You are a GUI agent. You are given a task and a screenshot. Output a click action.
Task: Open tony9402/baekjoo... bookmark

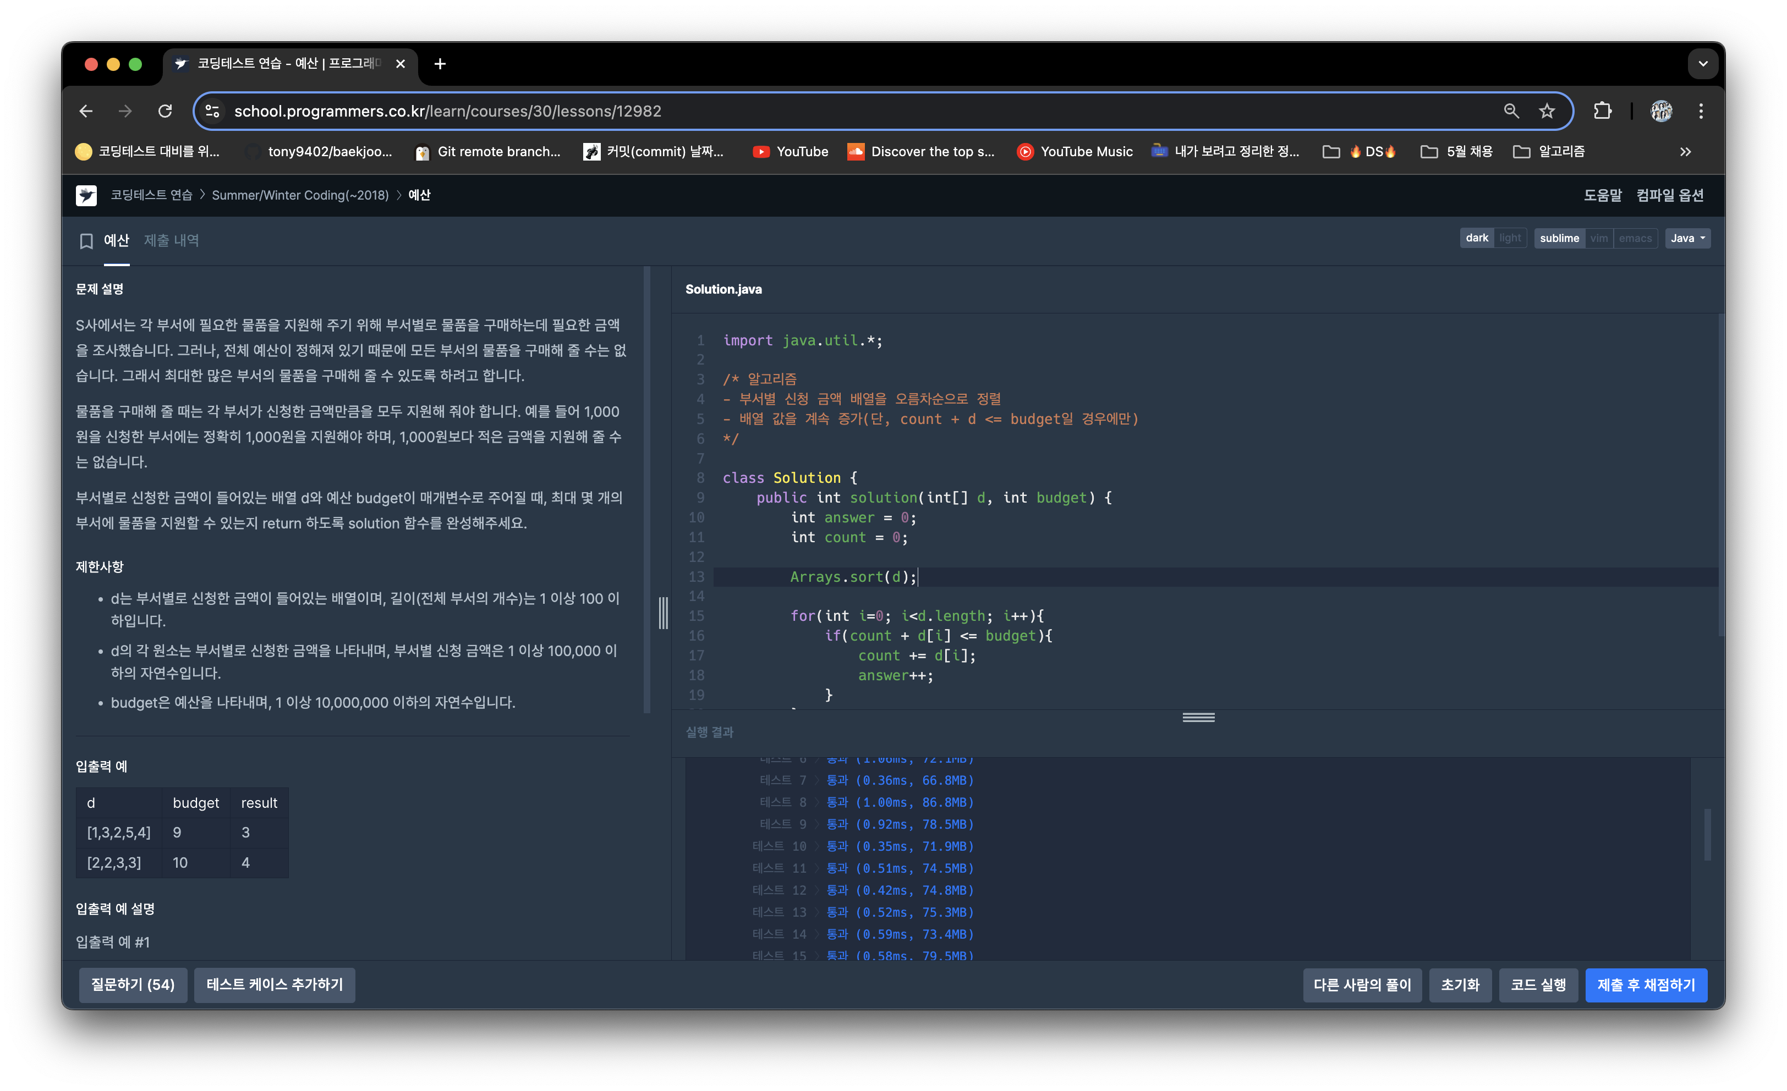(x=319, y=152)
